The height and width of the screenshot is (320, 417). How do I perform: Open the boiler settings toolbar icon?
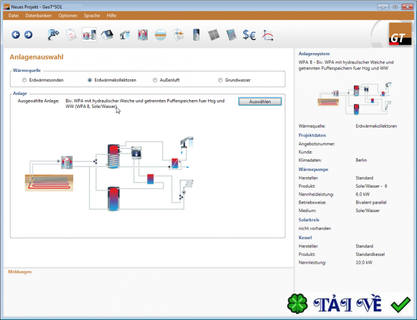(x=178, y=35)
